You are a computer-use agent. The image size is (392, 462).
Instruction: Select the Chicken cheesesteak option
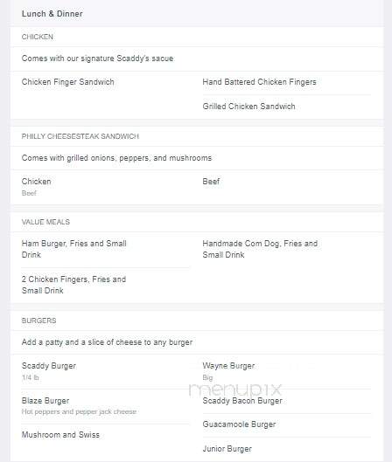(x=36, y=181)
